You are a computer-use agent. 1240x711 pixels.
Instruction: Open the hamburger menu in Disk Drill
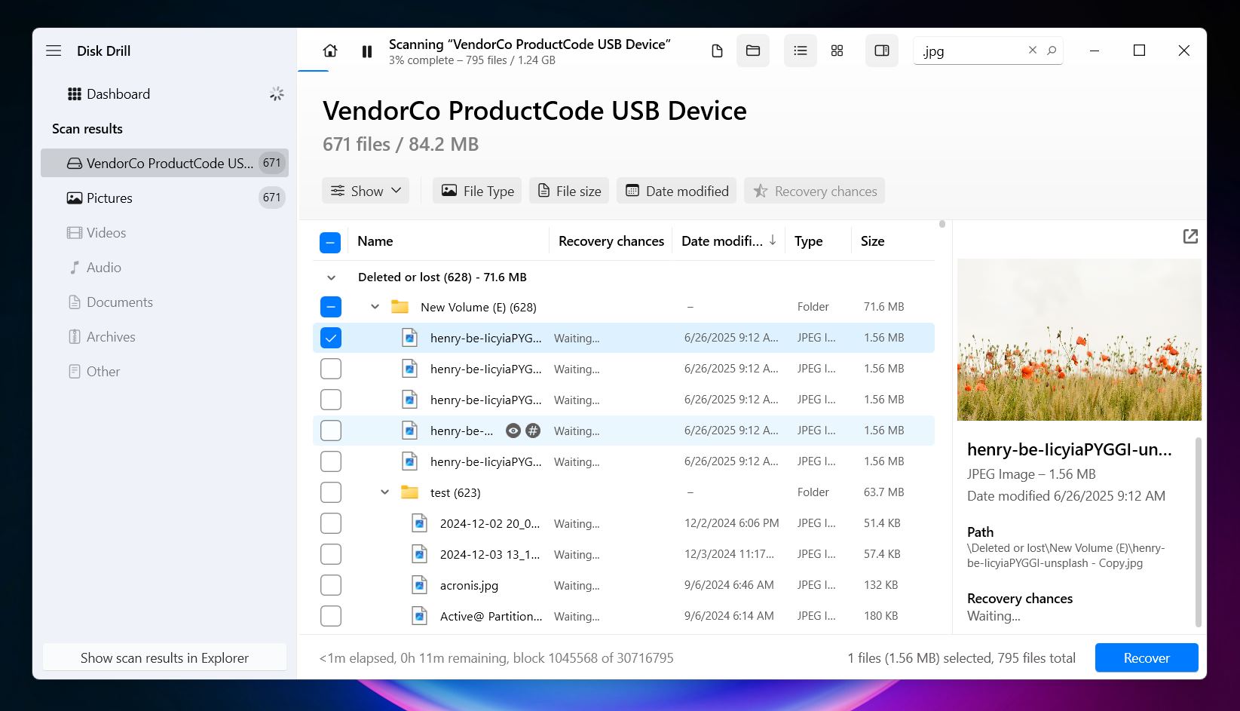[54, 51]
